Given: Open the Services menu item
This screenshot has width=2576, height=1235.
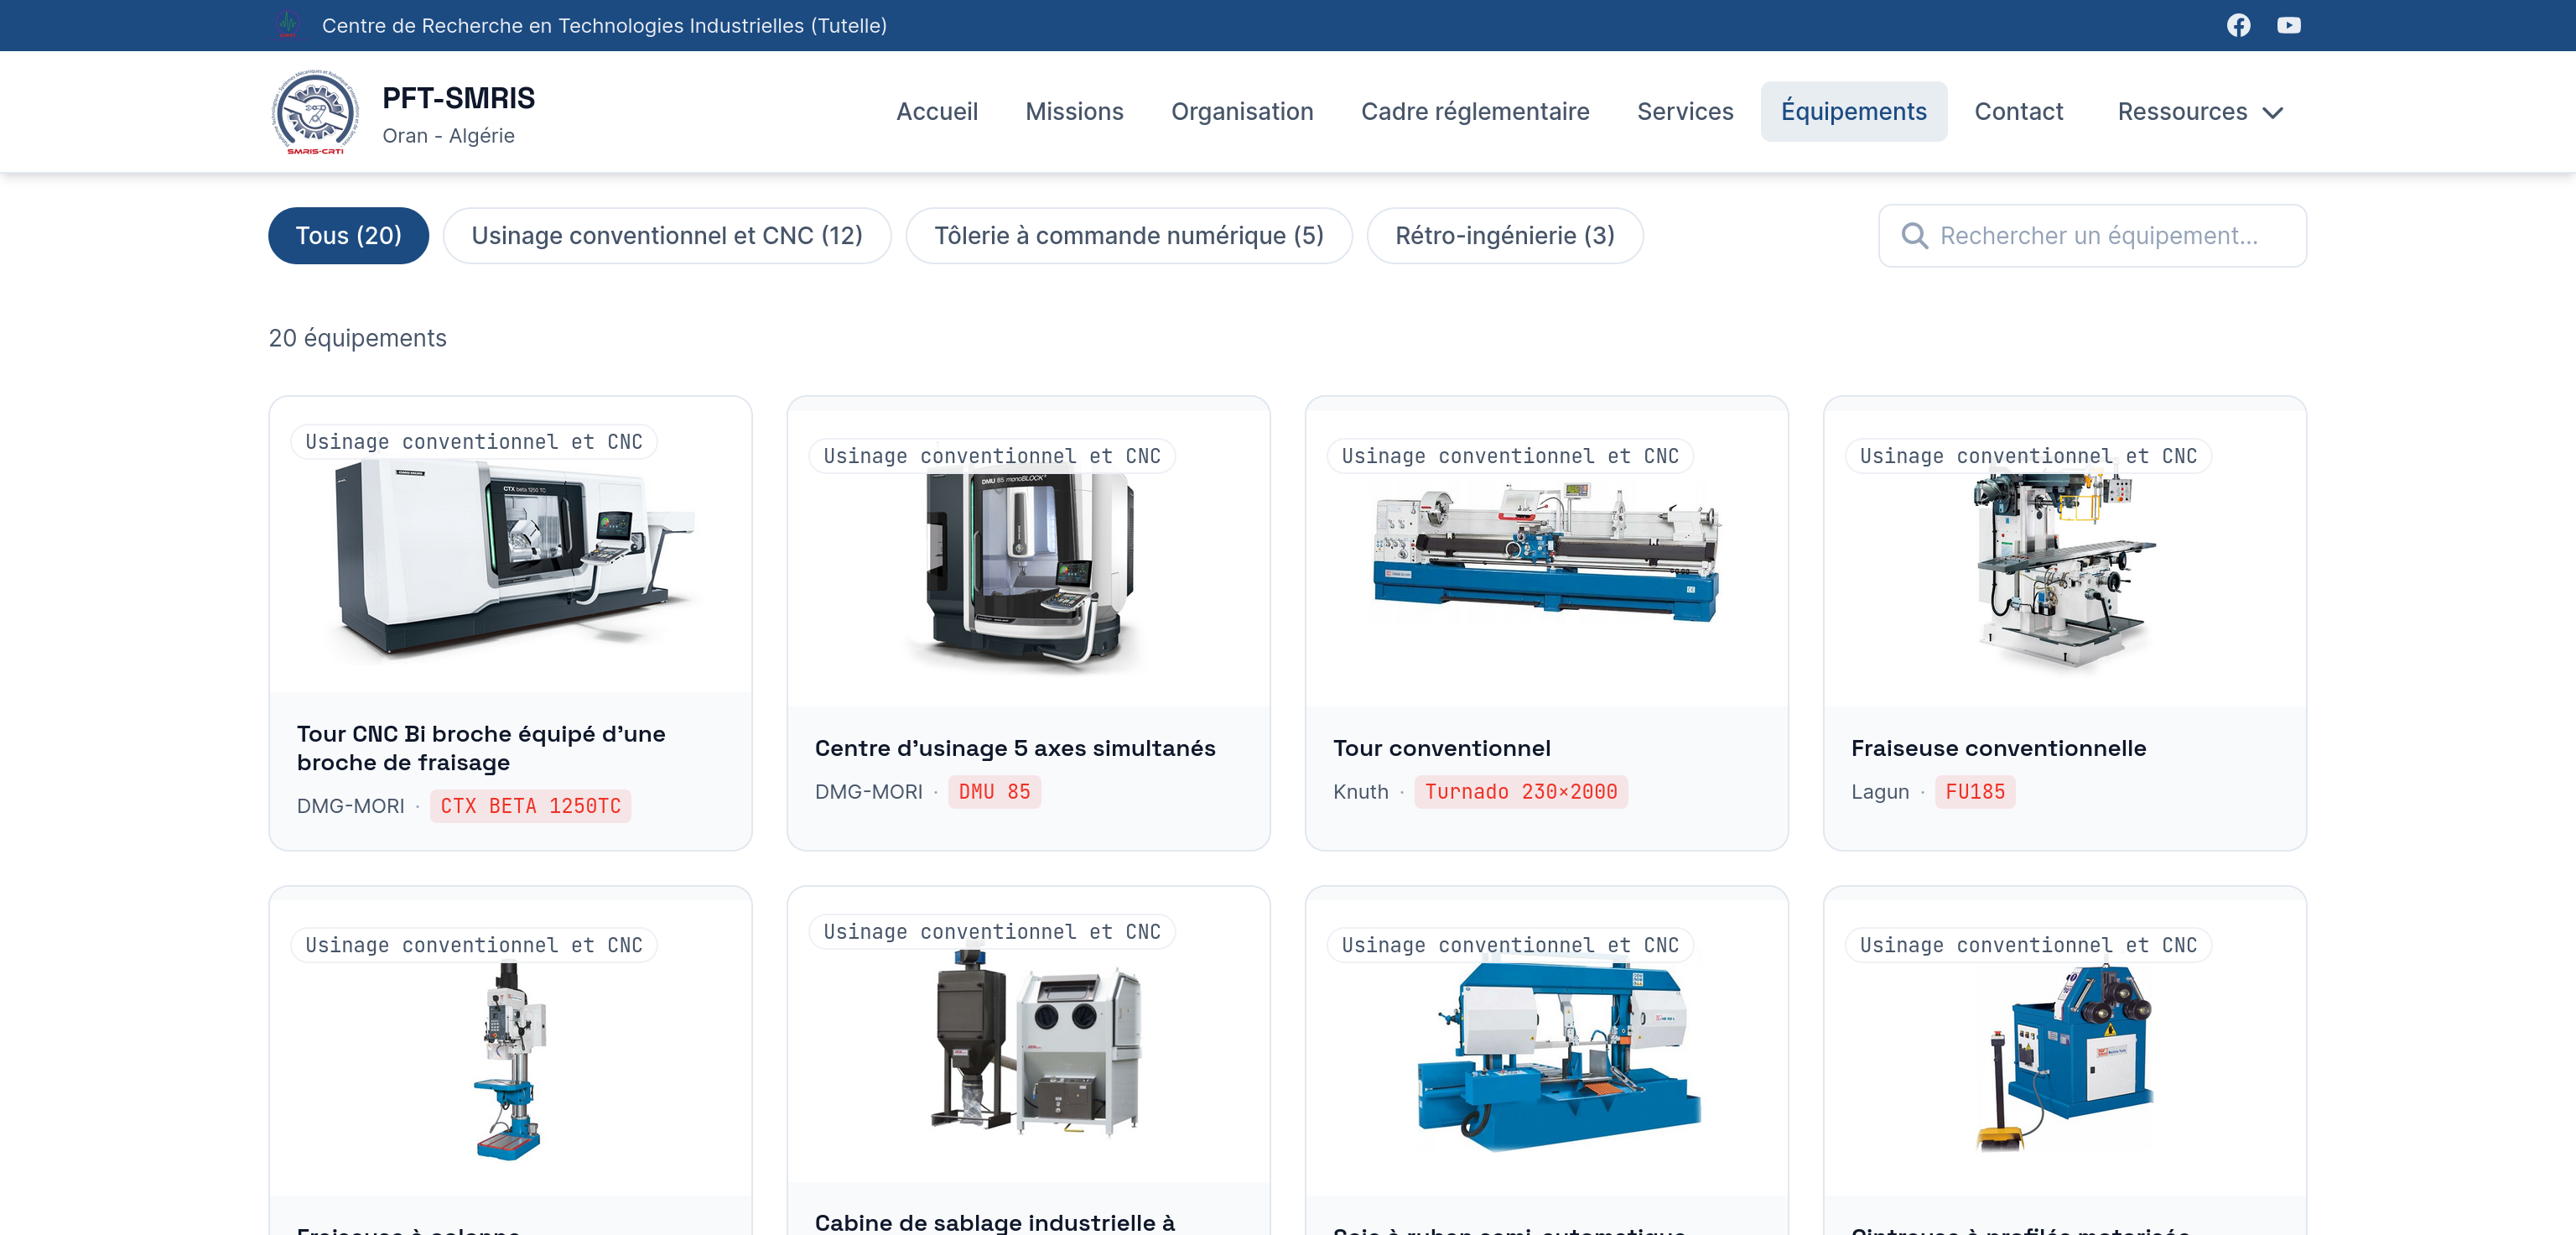Looking at the screenshot, I should [x=1685, y=112].
